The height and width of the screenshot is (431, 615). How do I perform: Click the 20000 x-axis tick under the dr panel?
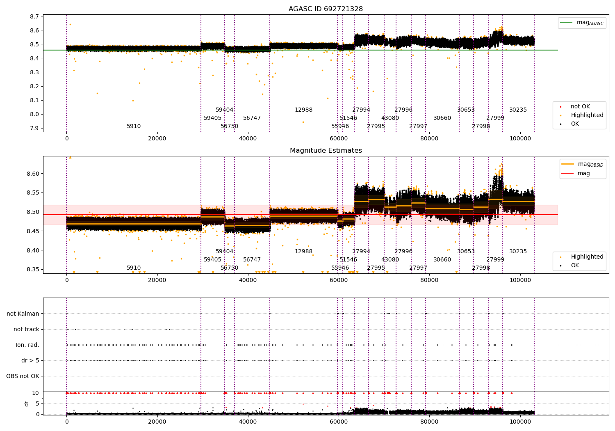[157, 422]
